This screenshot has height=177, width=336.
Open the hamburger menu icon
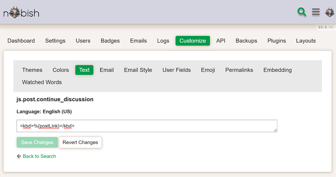316,12
